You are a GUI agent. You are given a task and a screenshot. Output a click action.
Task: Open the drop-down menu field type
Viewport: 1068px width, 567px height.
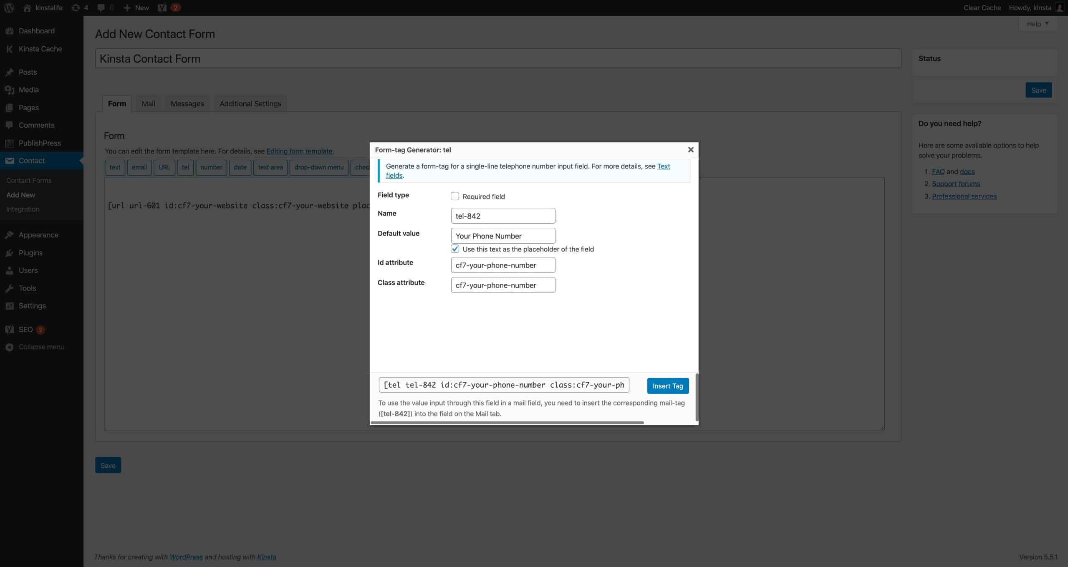[x=319, y=166]
